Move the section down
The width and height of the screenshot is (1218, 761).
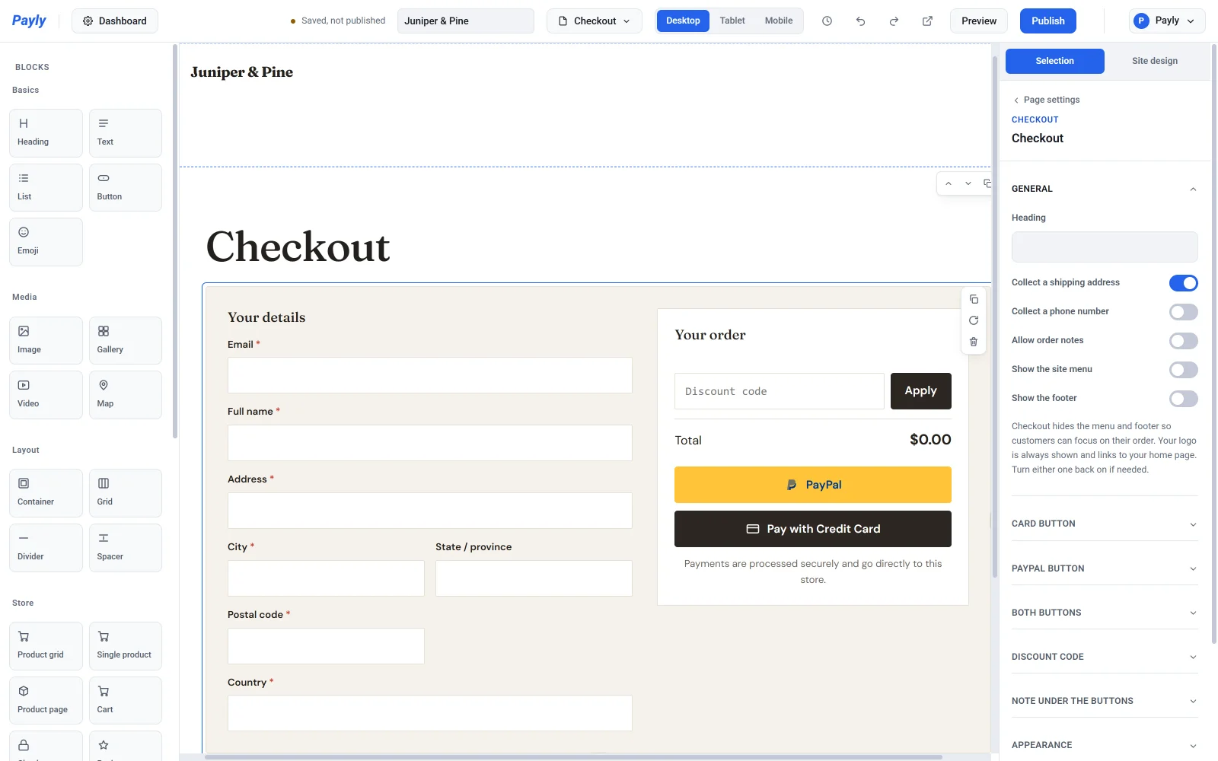click(x=968, y=183)
